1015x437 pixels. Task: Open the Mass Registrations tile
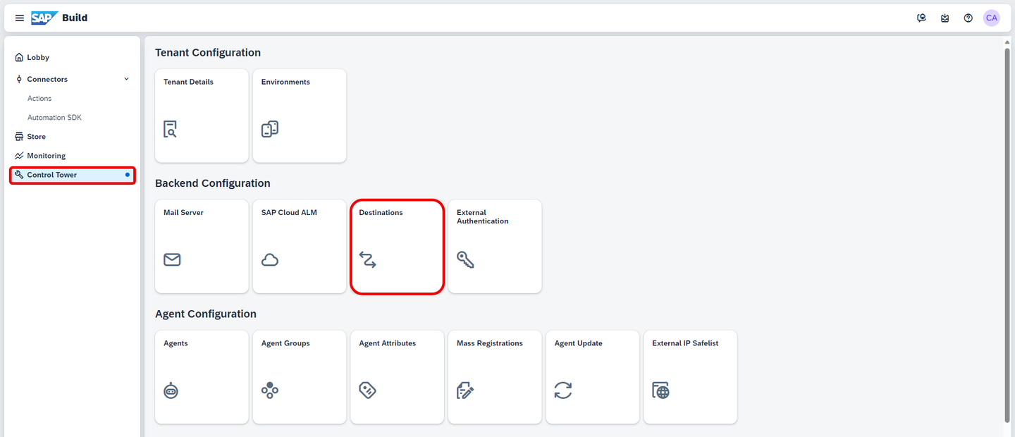pyautogui.click(x=495, y=377)
